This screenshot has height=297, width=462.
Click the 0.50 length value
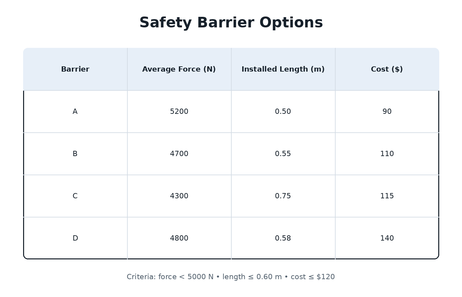click(x=283, y=112)
